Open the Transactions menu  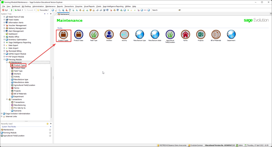pos(69,6)
